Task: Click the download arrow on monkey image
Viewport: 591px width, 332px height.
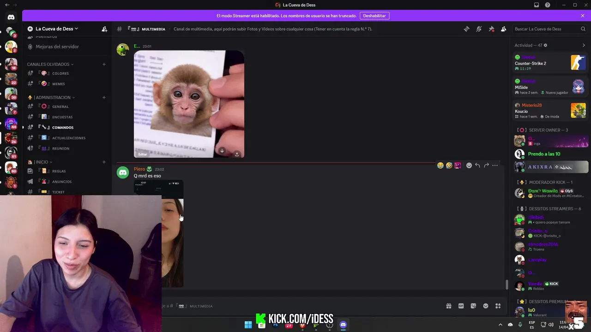Action: [222, 151]
